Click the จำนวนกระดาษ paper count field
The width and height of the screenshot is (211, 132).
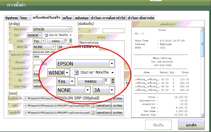pos(37,68)
